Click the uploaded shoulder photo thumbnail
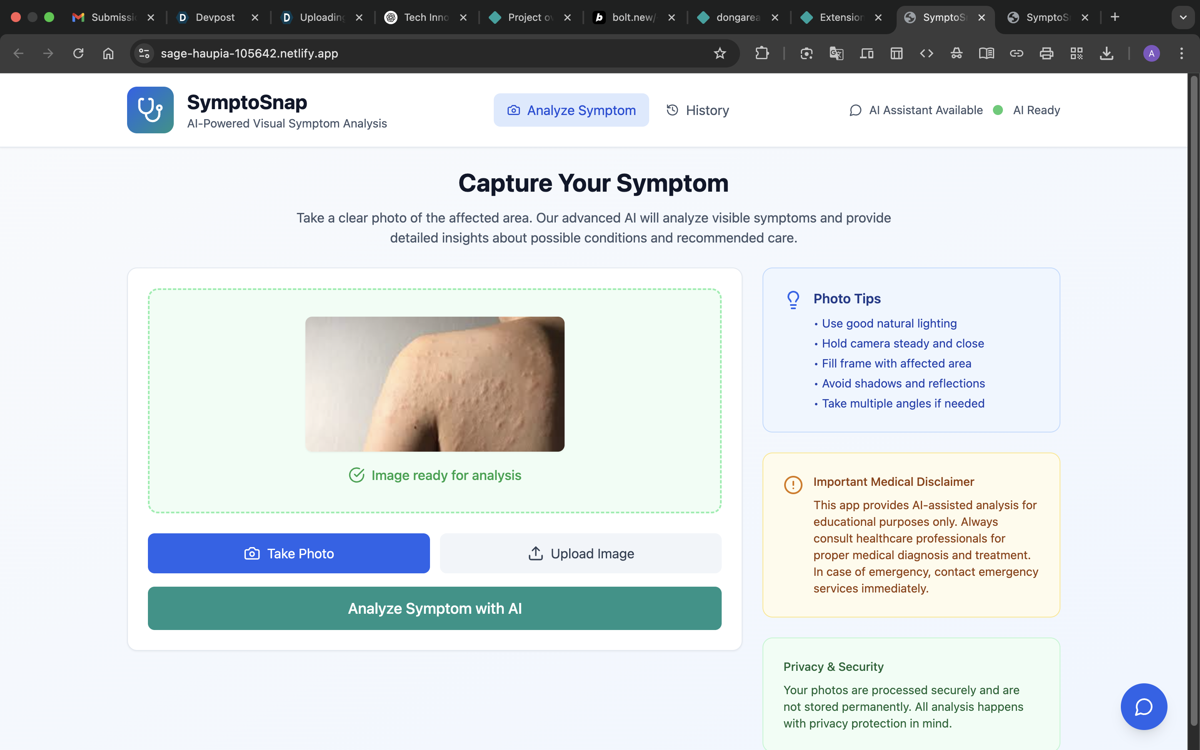Image resolution: width=1200 pixels, height=750 pixels. tap(435, 384)
